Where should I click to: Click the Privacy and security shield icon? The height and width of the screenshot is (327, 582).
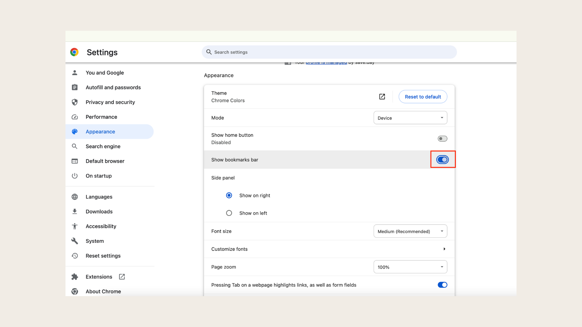75,102
